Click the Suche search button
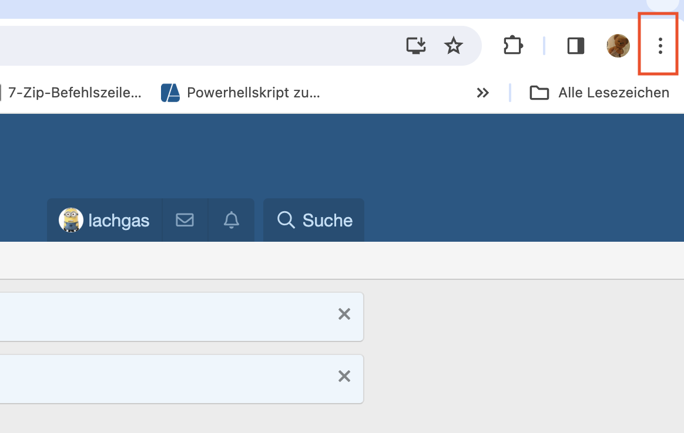 coord(314,220)
